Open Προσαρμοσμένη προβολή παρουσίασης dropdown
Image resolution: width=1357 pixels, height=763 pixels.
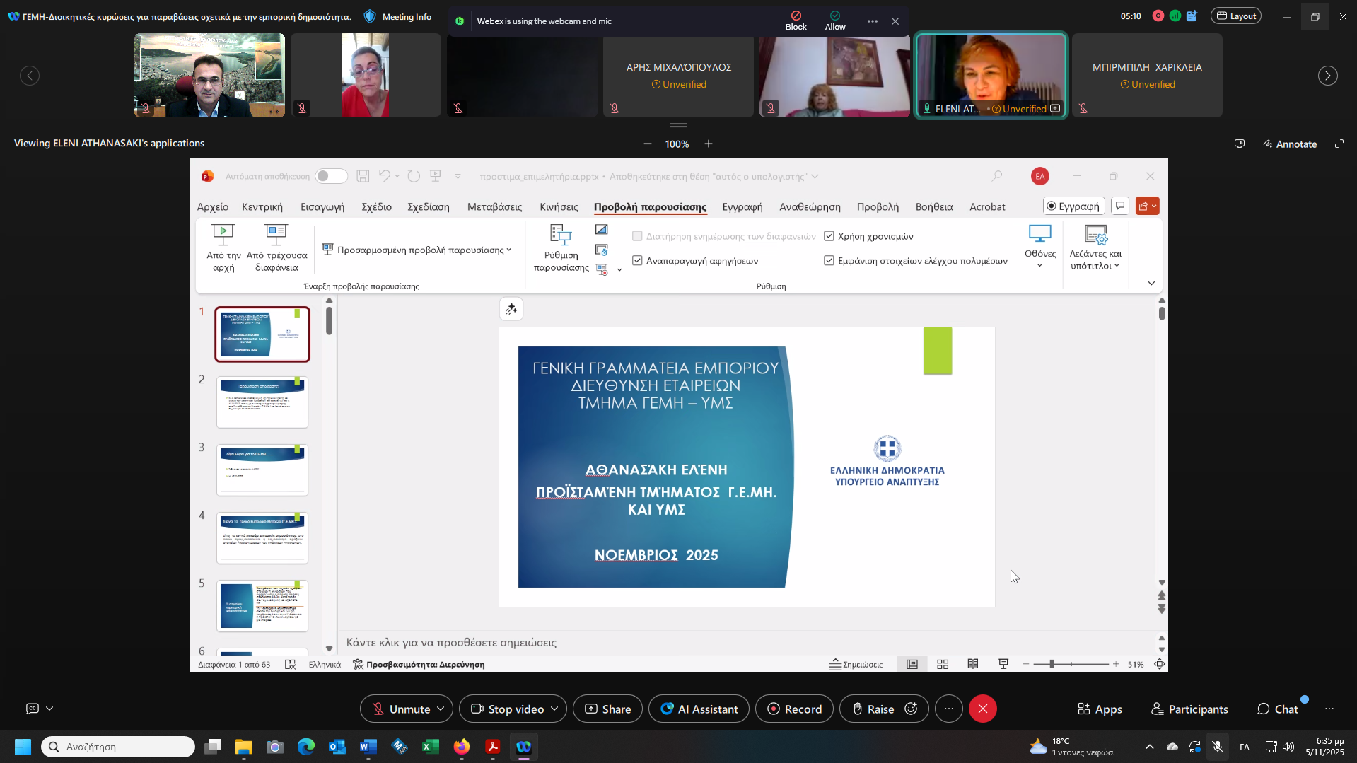tap(417, 250)
